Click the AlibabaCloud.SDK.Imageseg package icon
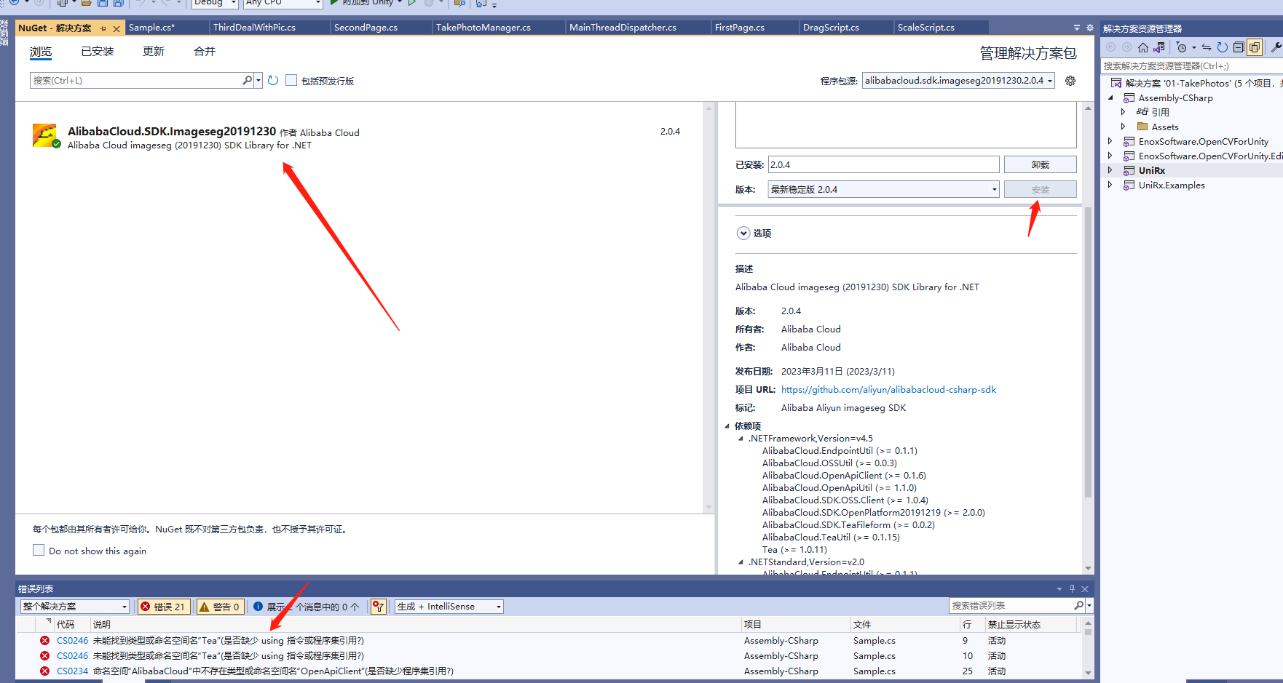1283x683 pixels. 45,135
